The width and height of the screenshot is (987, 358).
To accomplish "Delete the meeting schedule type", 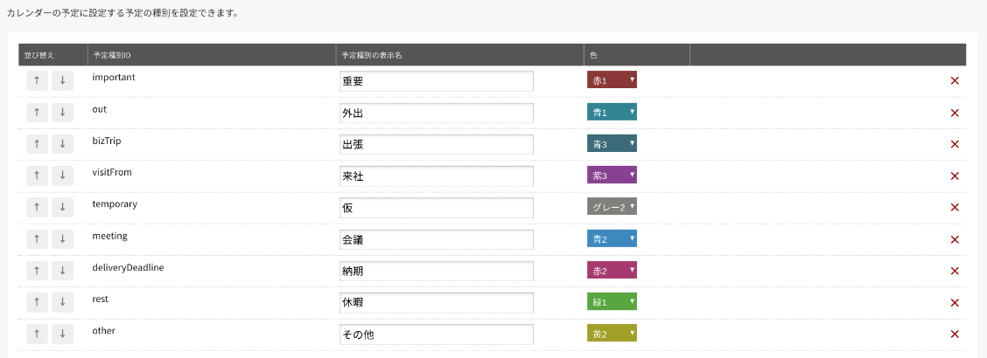I will pos(955,239).
